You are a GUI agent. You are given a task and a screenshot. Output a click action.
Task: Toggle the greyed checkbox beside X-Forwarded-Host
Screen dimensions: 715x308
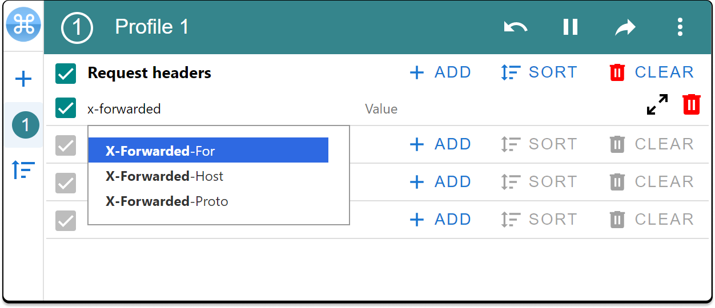coord(66,183)
